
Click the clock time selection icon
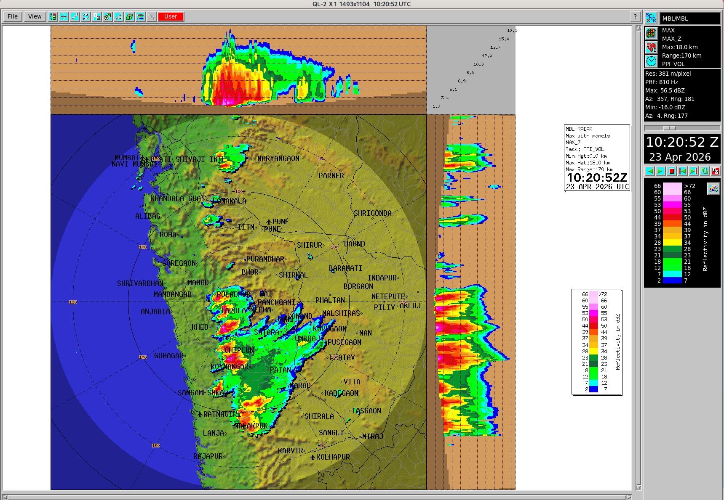(x=651, y=61)
